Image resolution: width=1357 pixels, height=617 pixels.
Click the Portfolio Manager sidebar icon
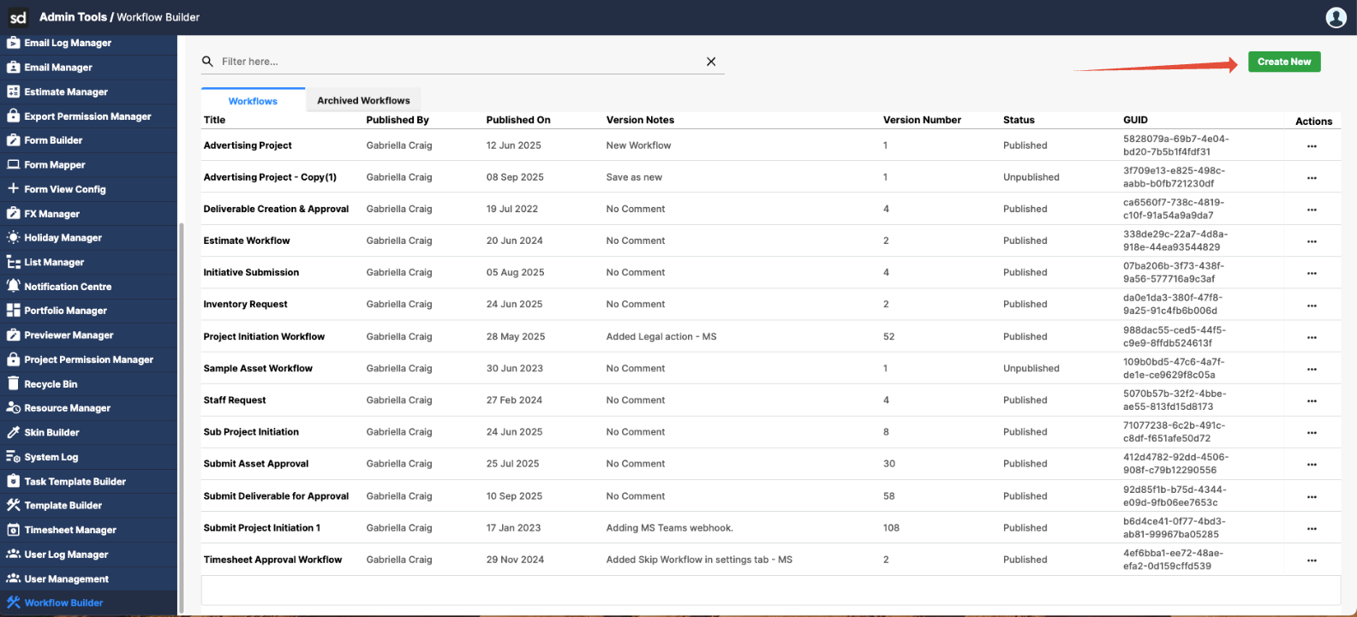pos(13,311)
